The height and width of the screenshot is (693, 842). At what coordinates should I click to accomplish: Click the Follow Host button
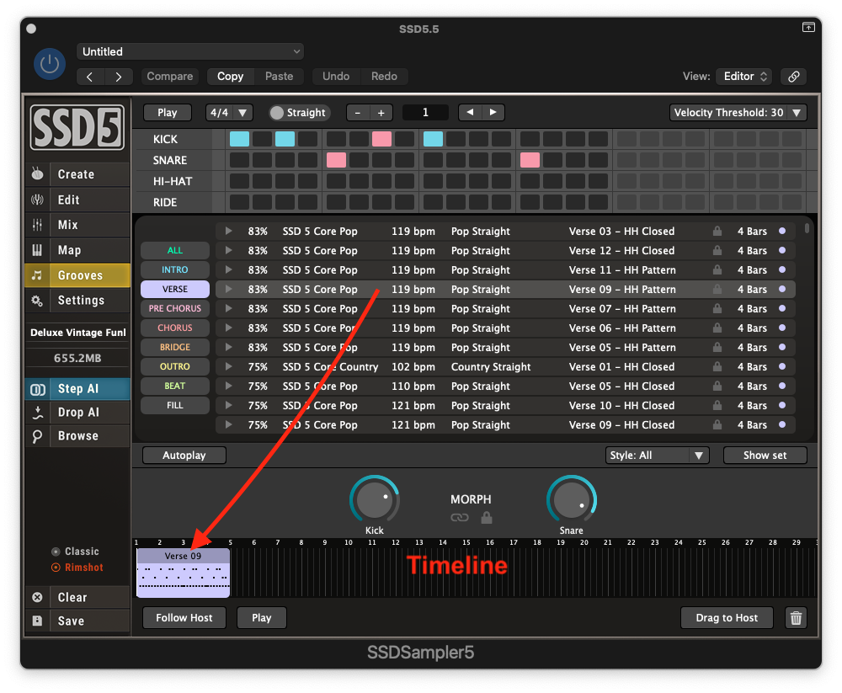(184, 618)
